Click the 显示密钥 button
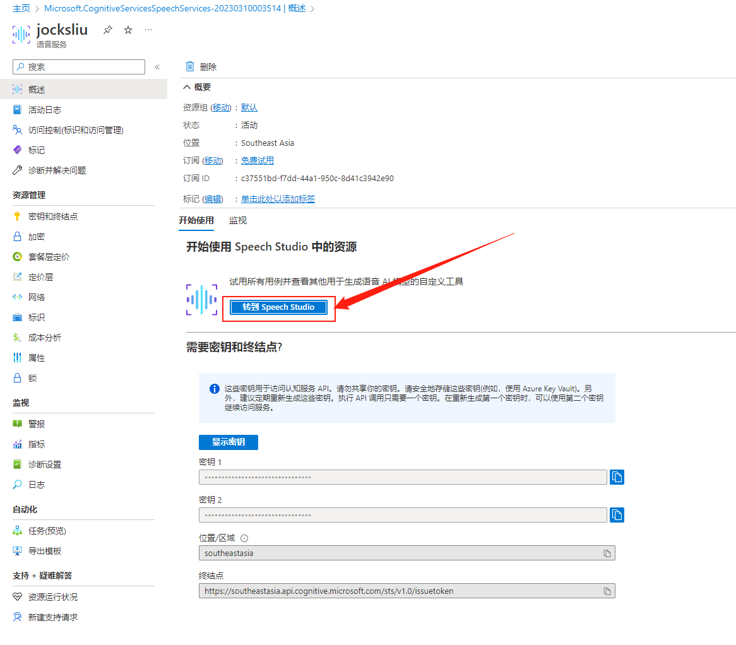Screen dimensions: 736x645 [x=229, y=442]
